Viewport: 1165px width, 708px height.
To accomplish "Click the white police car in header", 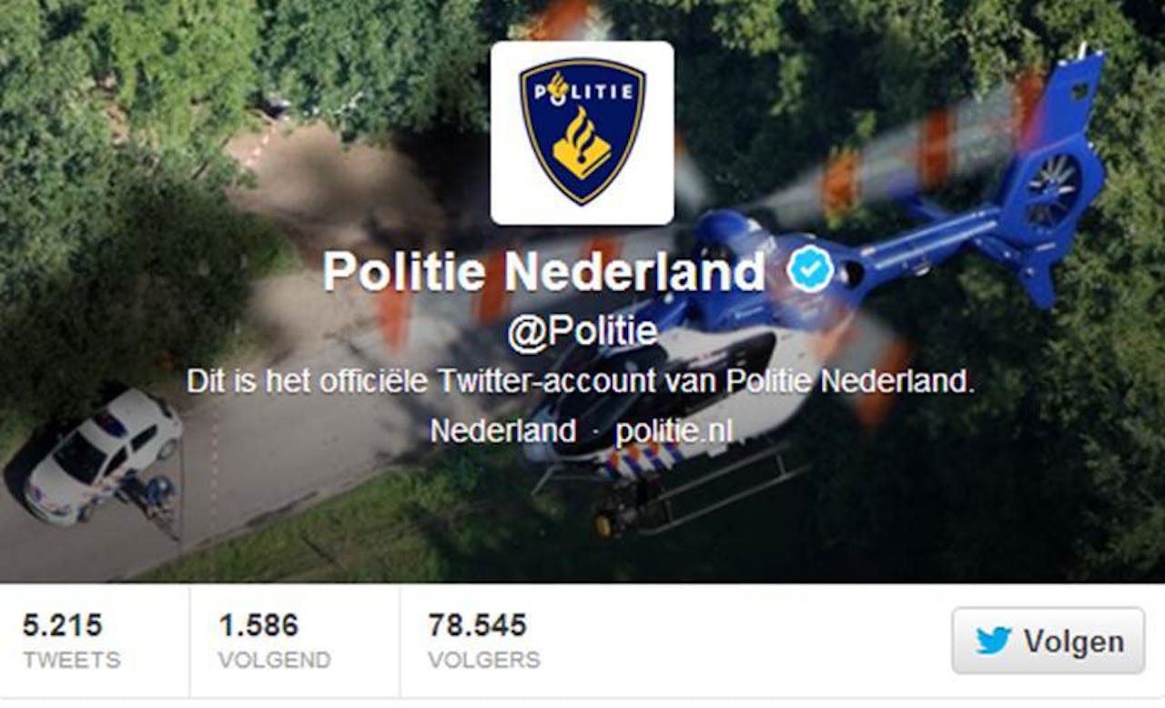I will point(103,455).
